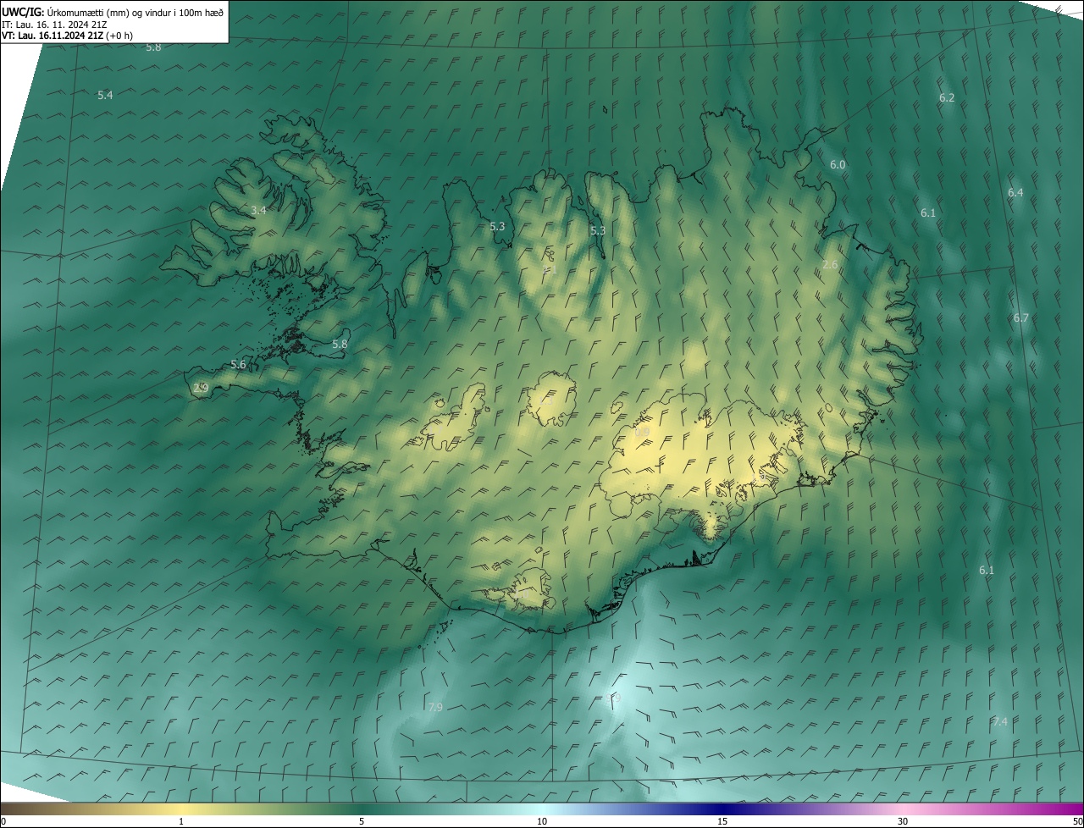Click the 7.9 value south of Iceland

coord(435,707)
